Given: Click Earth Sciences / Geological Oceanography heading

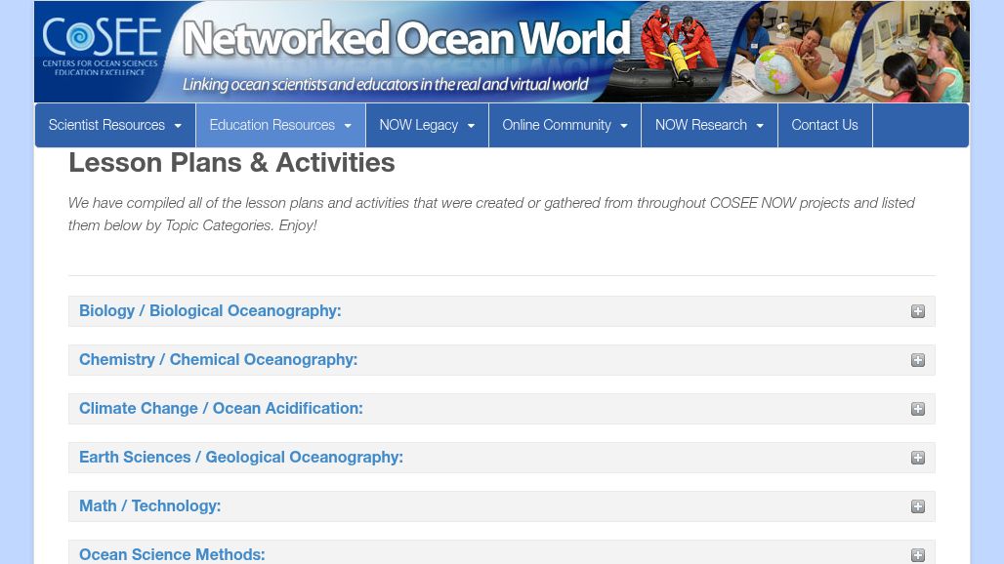Looking at the screenshot, I should pos(240,458).
